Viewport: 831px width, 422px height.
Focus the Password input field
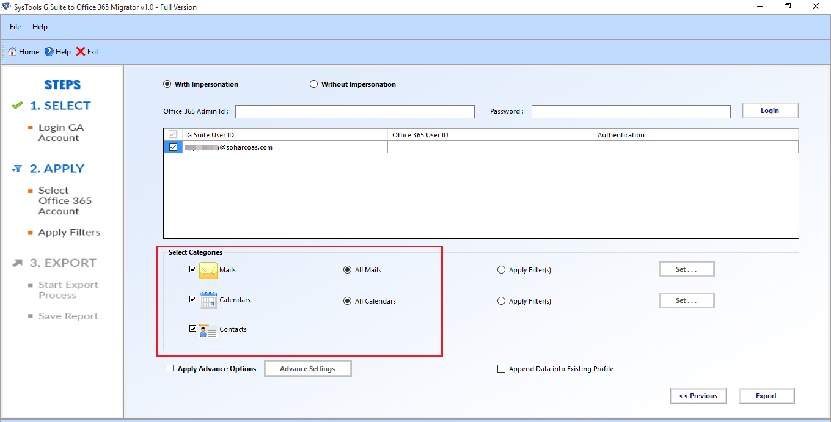pos(631,112)
